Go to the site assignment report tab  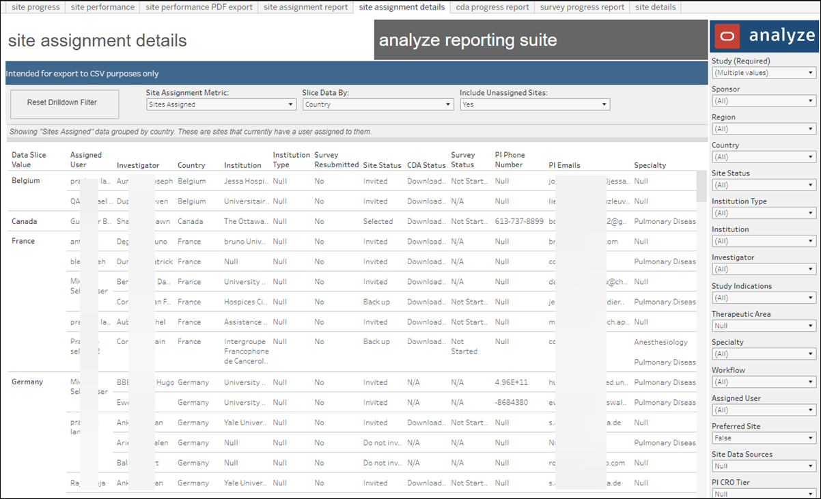coord(305,7)
